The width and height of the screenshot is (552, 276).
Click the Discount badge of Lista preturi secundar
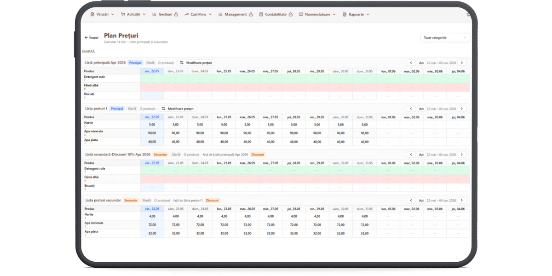[213, 200]
